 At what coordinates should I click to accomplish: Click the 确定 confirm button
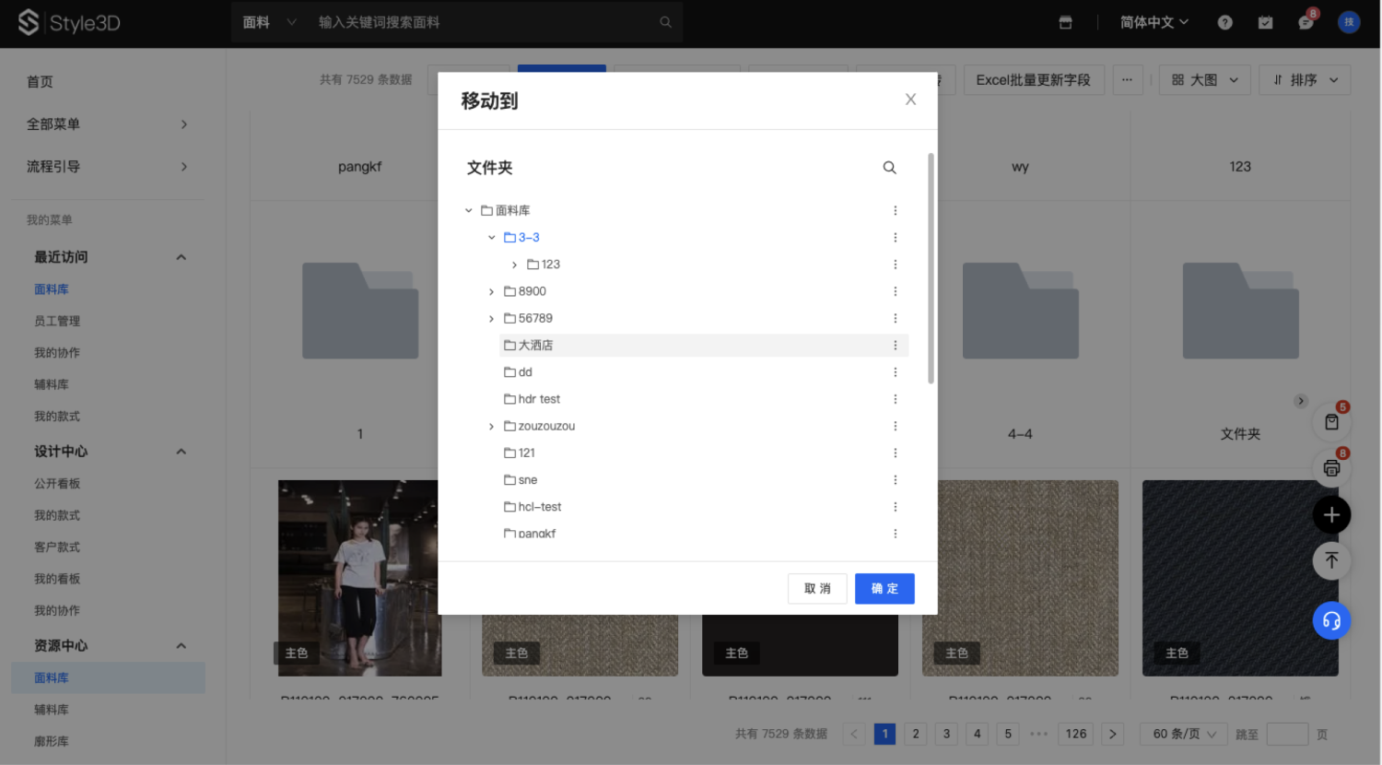pos(884,589)
